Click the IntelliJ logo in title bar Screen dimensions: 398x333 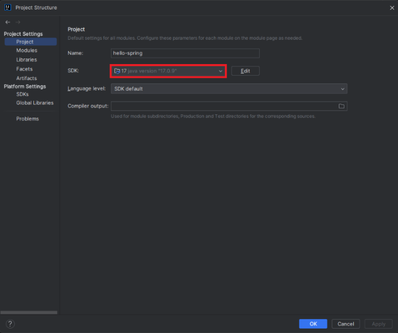(8, 7)
